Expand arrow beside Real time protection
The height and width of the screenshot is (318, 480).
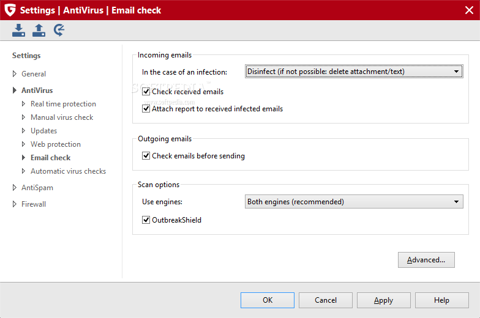(23, 104)
